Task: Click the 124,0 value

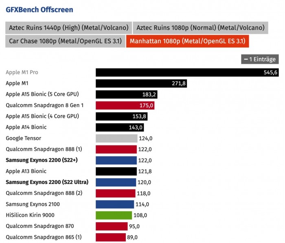Action: pos(146,138)
